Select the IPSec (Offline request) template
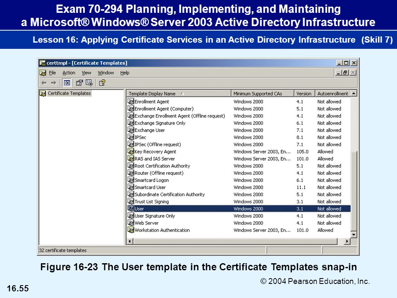397x298 pixels. tap(158, 144)
